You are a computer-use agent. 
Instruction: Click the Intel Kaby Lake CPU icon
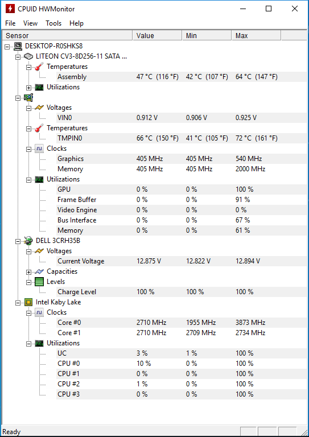[28, 302]
